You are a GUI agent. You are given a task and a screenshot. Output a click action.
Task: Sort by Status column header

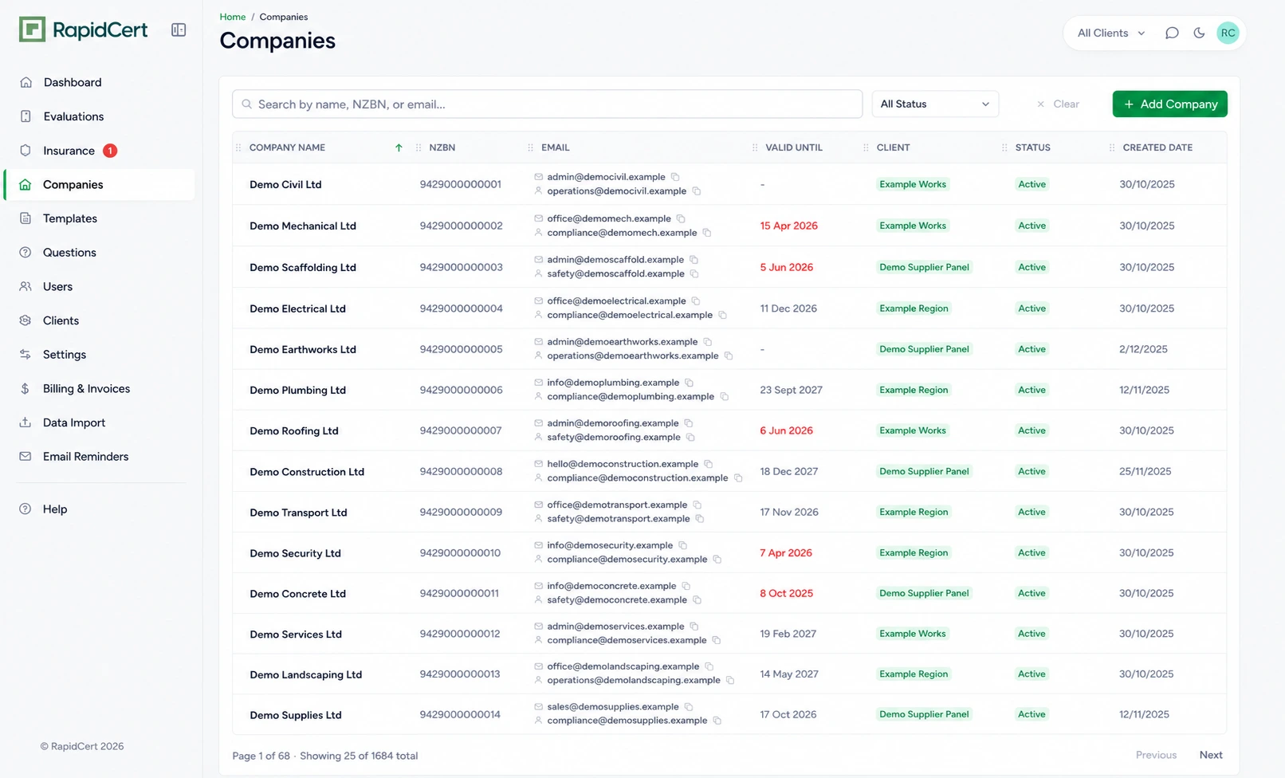(x=1032, y=147)
